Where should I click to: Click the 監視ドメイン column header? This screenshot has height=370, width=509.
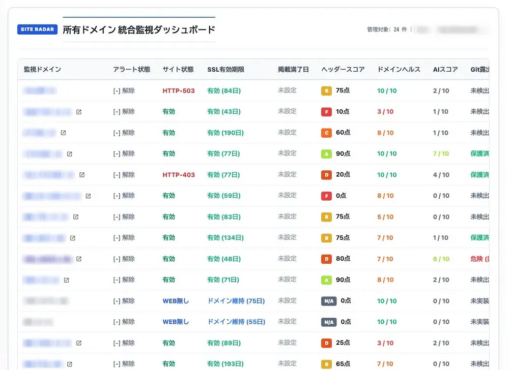click(x=42, y=69)
